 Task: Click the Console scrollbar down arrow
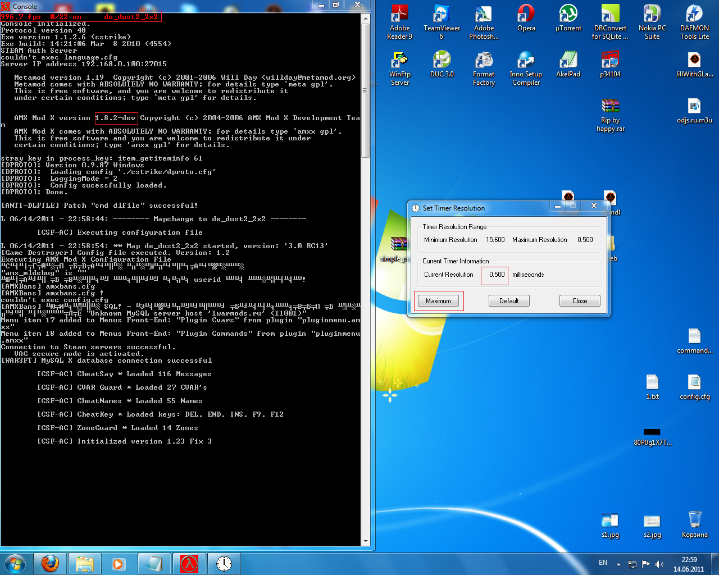pos(366,541)
